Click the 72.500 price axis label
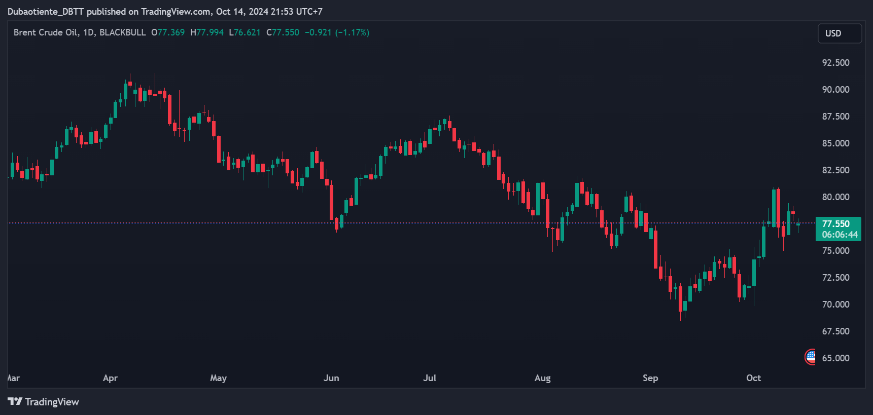 (835, 278)
